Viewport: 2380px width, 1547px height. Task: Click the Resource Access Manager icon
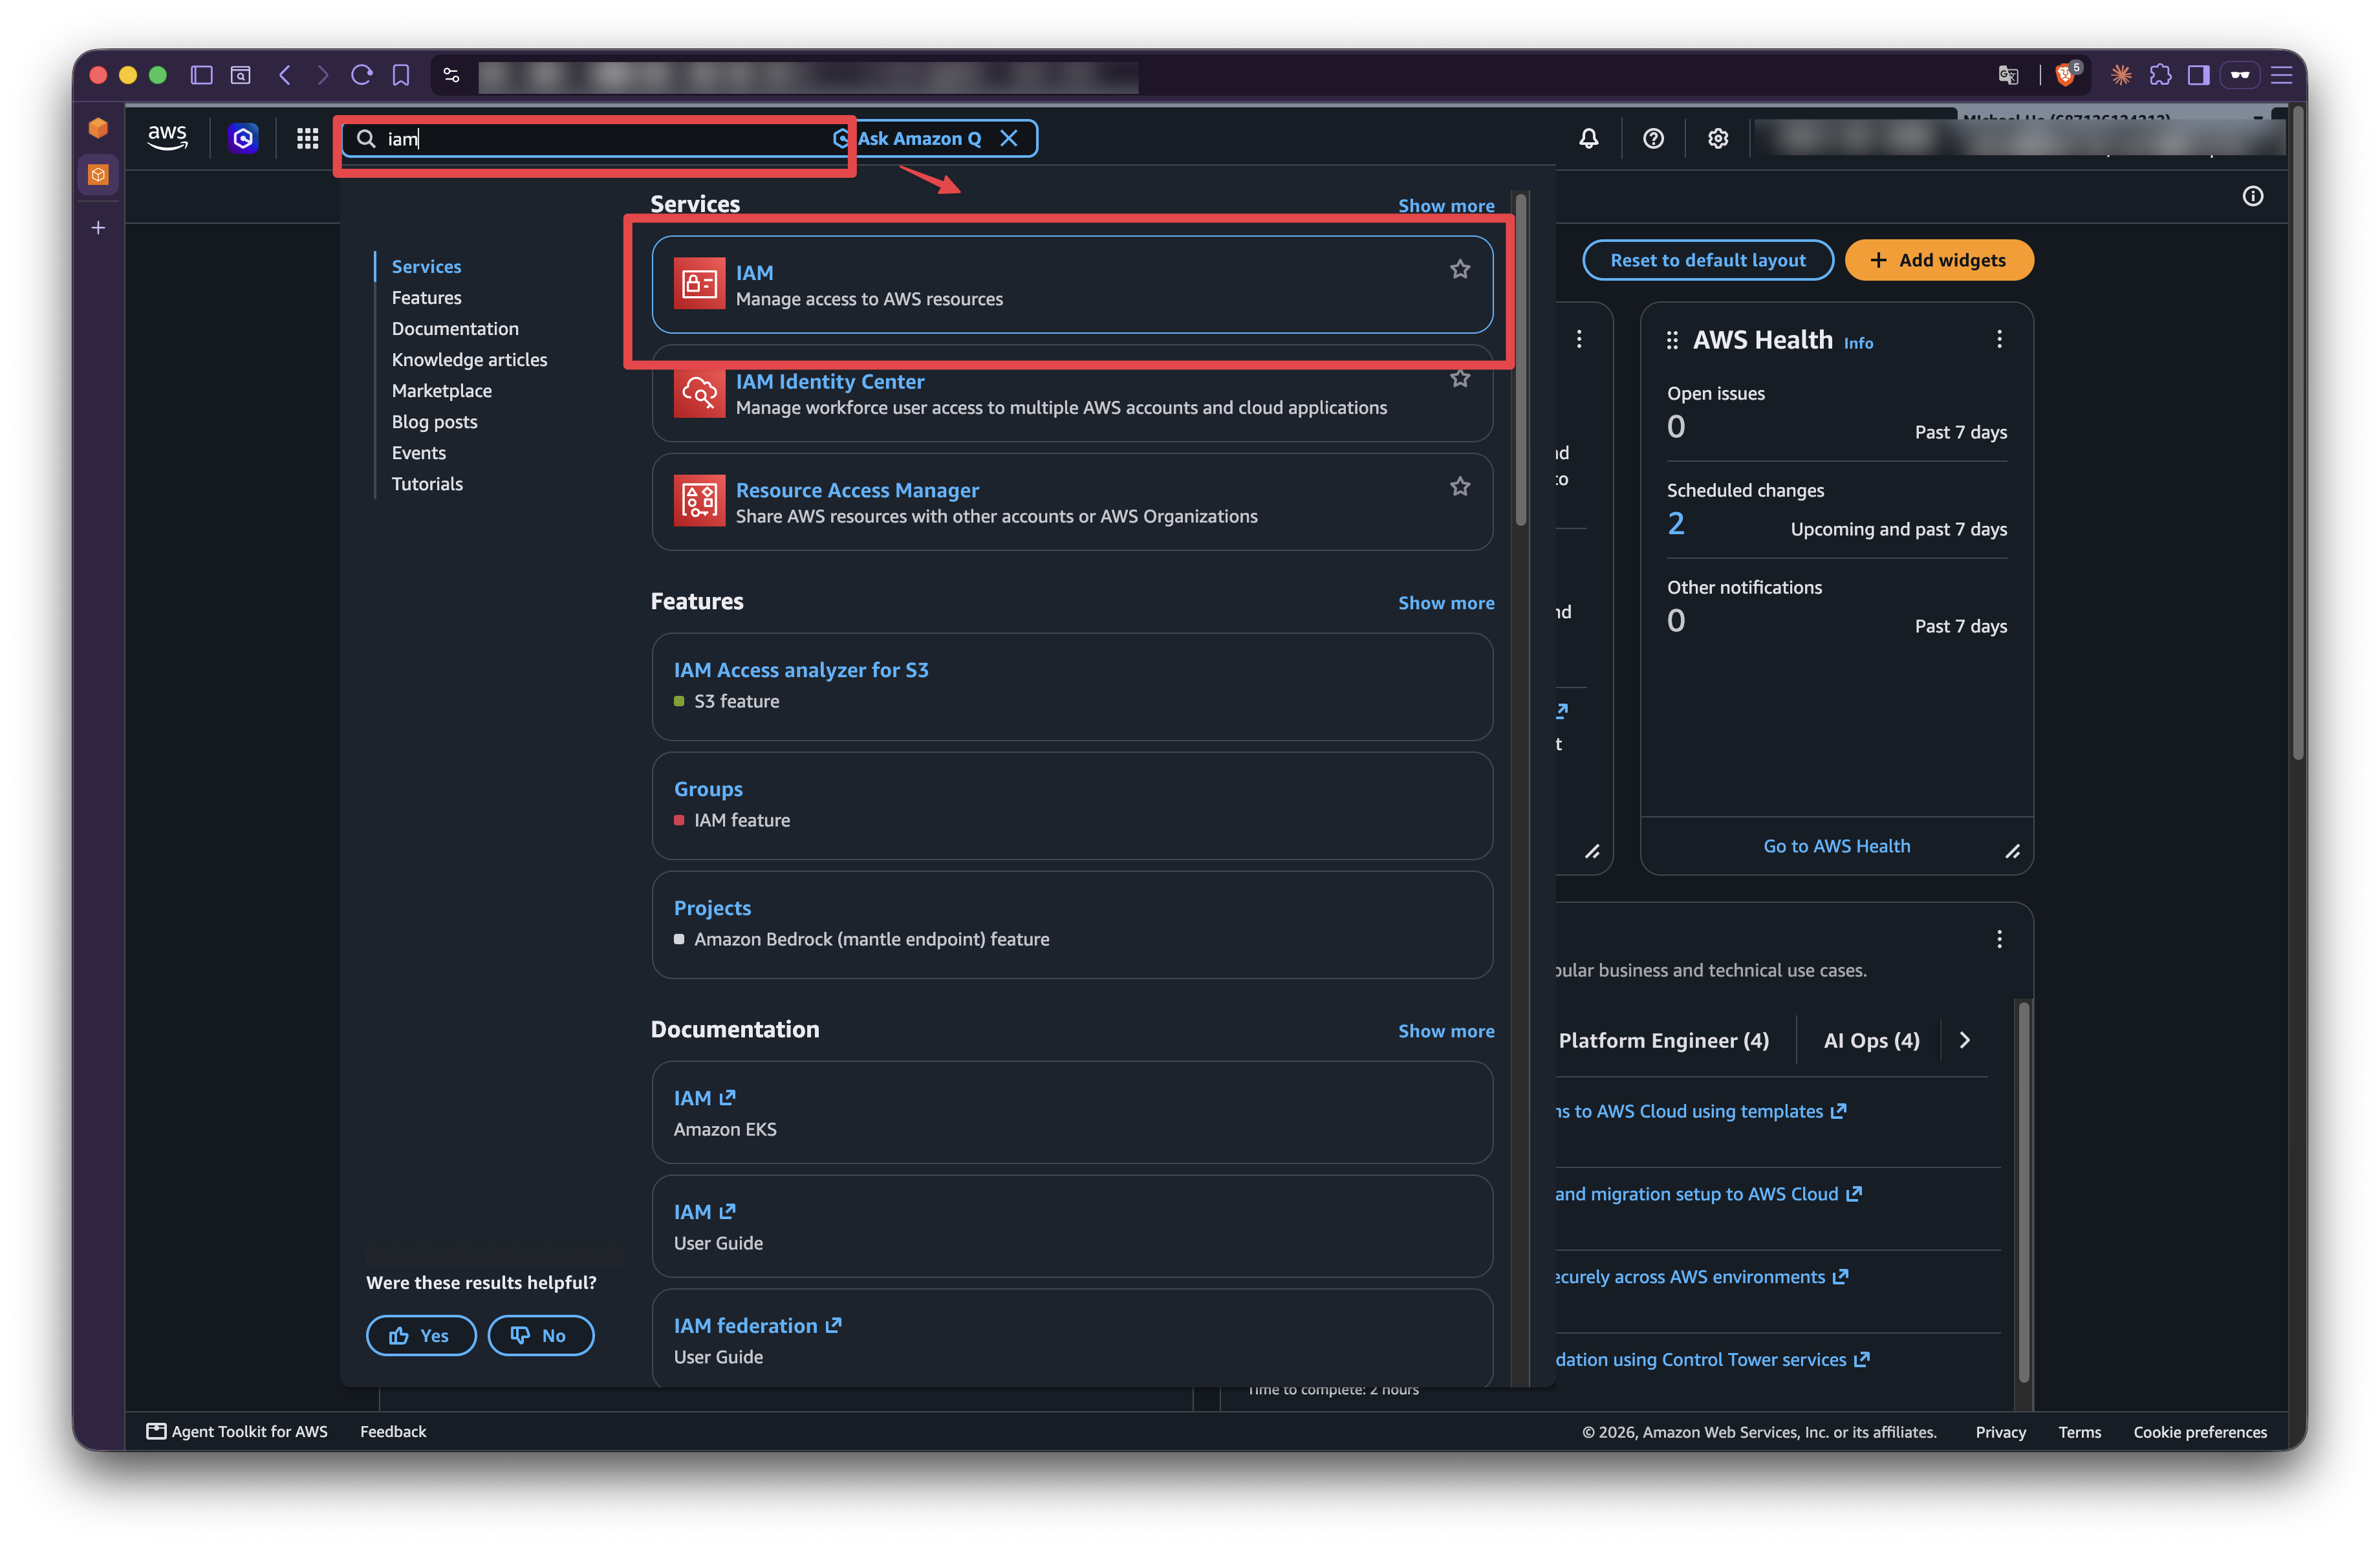[x=699, y=501]
